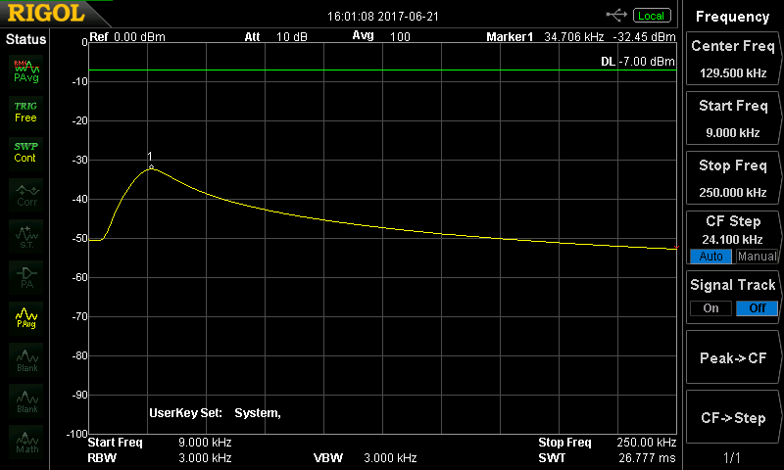Open the Start Freq softkey

[732, 118]
